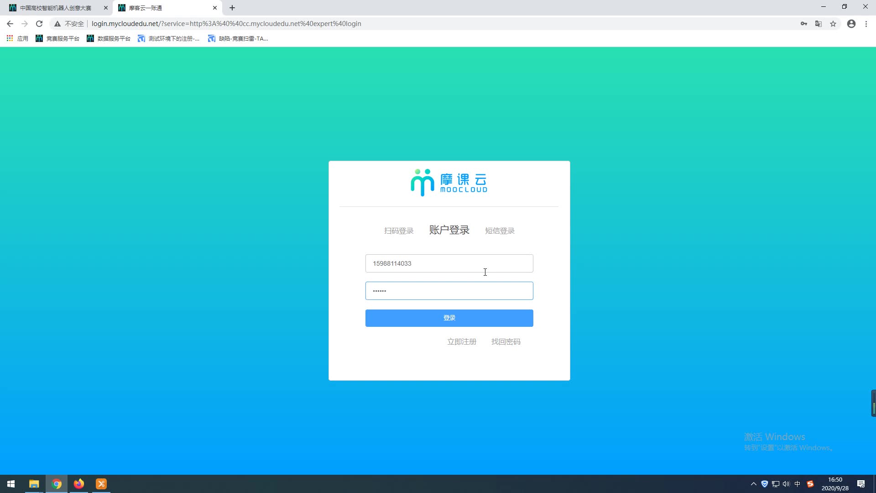Click the volume speaker tray icon

[786, 484]
